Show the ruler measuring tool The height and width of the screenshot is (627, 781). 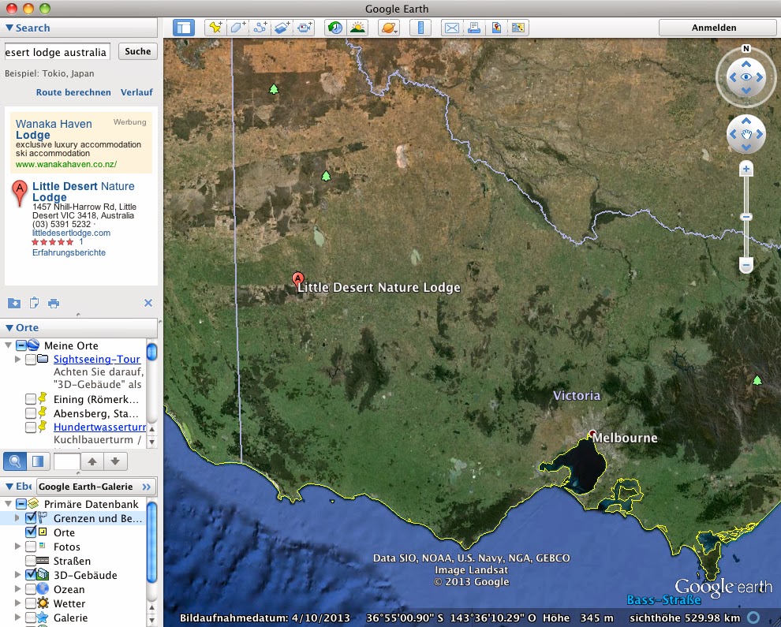tap(420, 28)
